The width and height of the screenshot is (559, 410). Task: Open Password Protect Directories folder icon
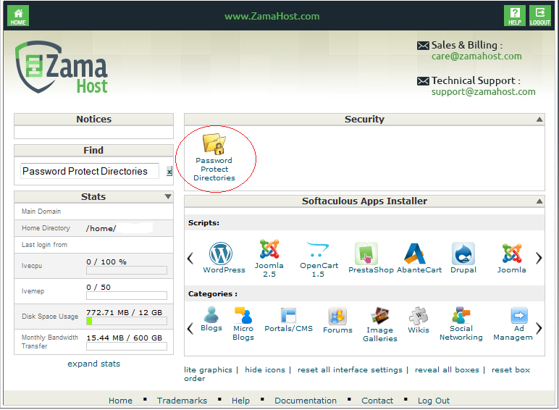[214, 143]
